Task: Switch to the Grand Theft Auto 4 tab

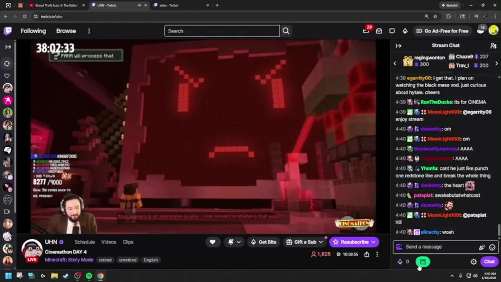Action: 56,5
